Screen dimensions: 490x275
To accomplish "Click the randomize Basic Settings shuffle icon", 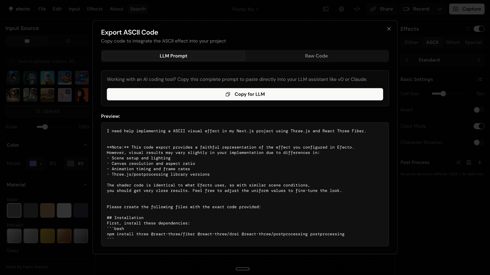I will point(480,79).
